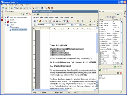The height and width of the screenshot is (95, 127).
Task: Select policy_id in Parameters list
Action: [102, 78]
